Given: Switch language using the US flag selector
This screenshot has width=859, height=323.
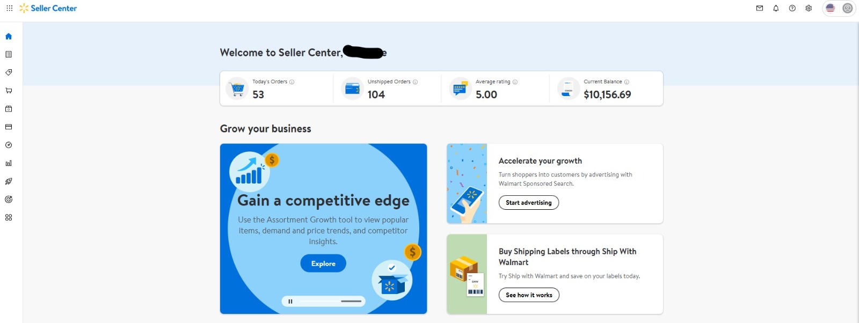Looking at the screenshot, I should (x=831, y=8).
